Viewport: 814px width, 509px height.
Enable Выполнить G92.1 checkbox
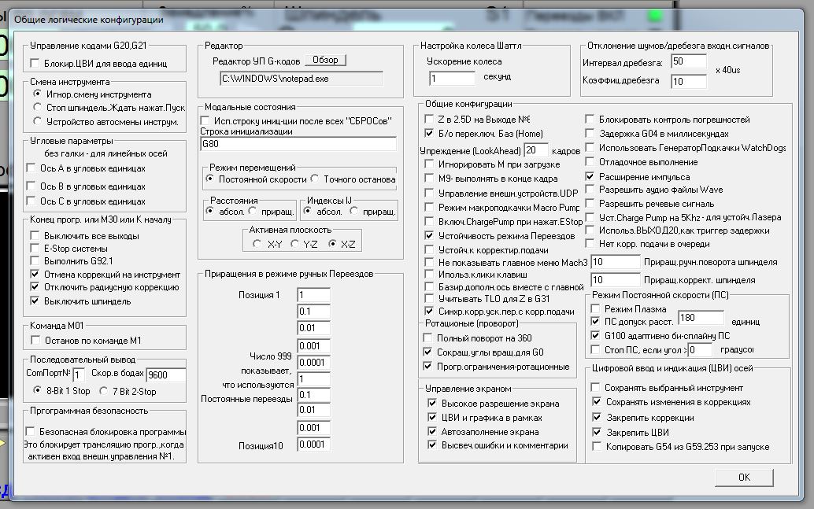35,260
